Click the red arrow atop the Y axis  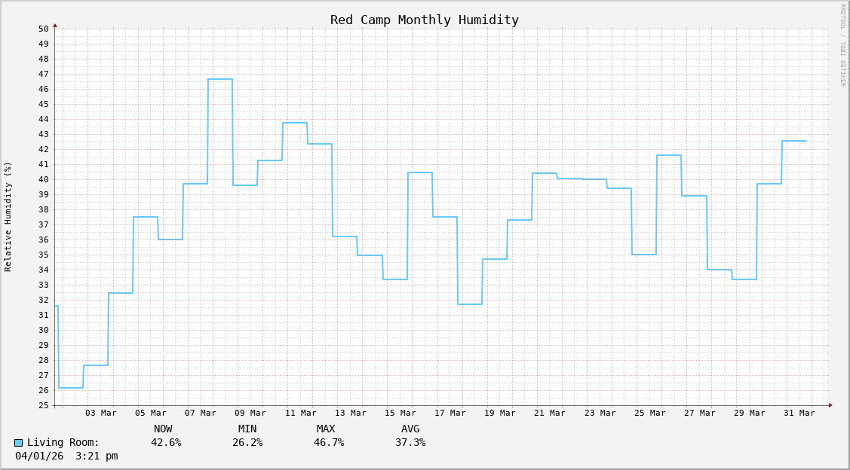55,26
